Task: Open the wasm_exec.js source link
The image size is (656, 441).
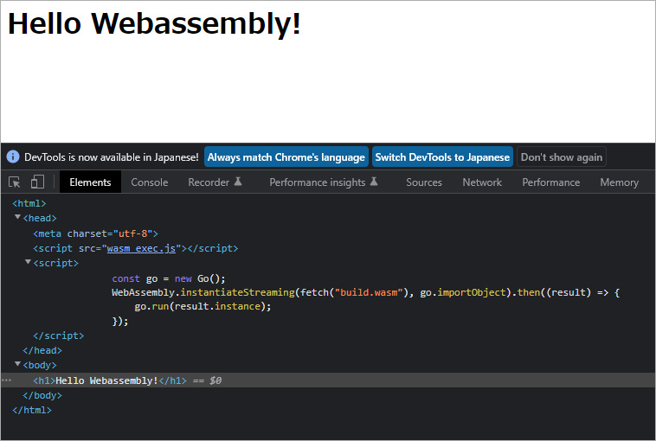Action: point(141,248)
